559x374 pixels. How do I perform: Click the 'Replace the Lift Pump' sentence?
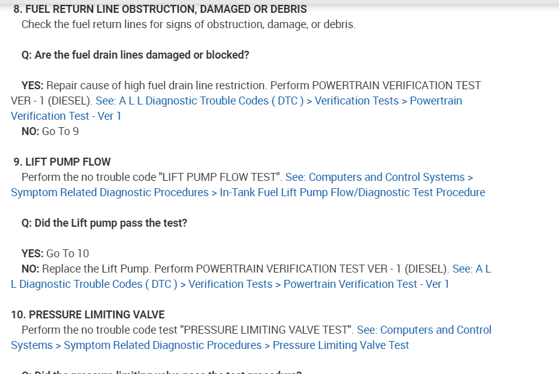click(x=97, y=269)
